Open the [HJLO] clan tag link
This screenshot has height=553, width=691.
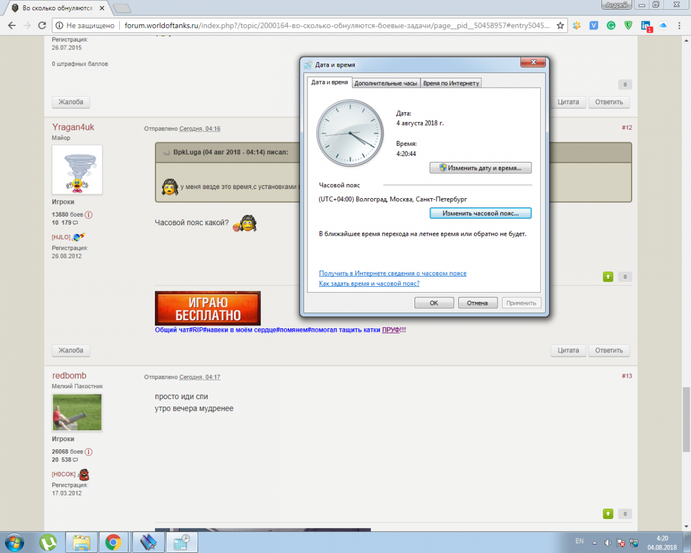pos(61,237)
